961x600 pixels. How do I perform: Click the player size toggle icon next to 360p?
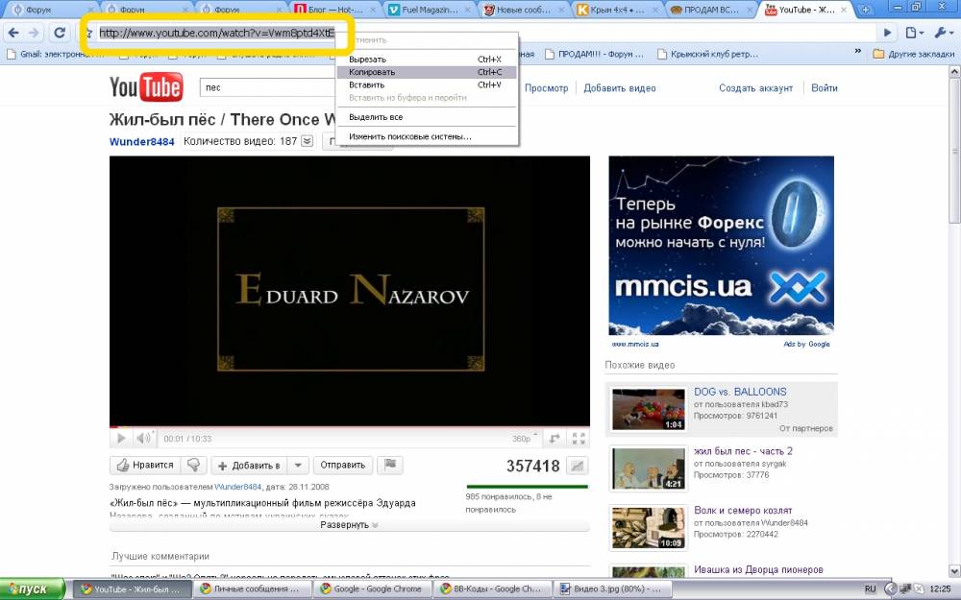tap(554, 439)
